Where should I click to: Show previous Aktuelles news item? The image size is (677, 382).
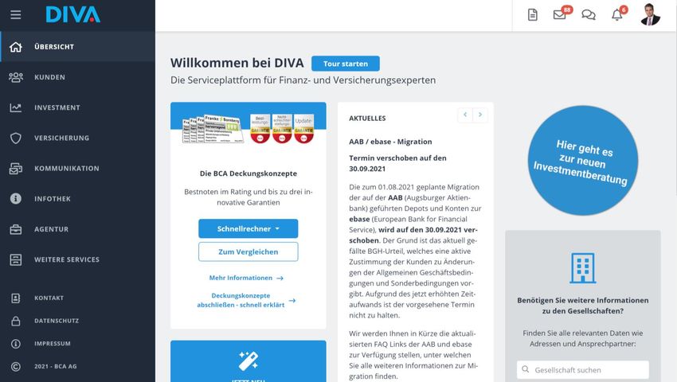[465, 115]
